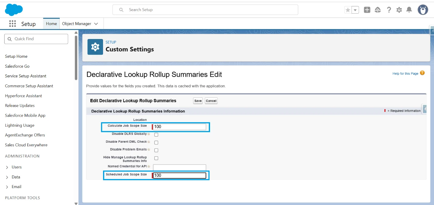This screenshot has height=205, width=434.
Task: Open the App Launcher dots grid
Action: [x=12, y=24]
